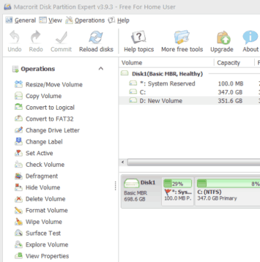Start Defragment operation

36,176
